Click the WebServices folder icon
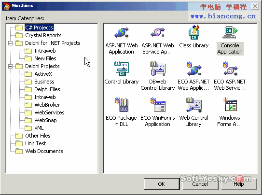The image size is (262, 195). click(28, 112)
